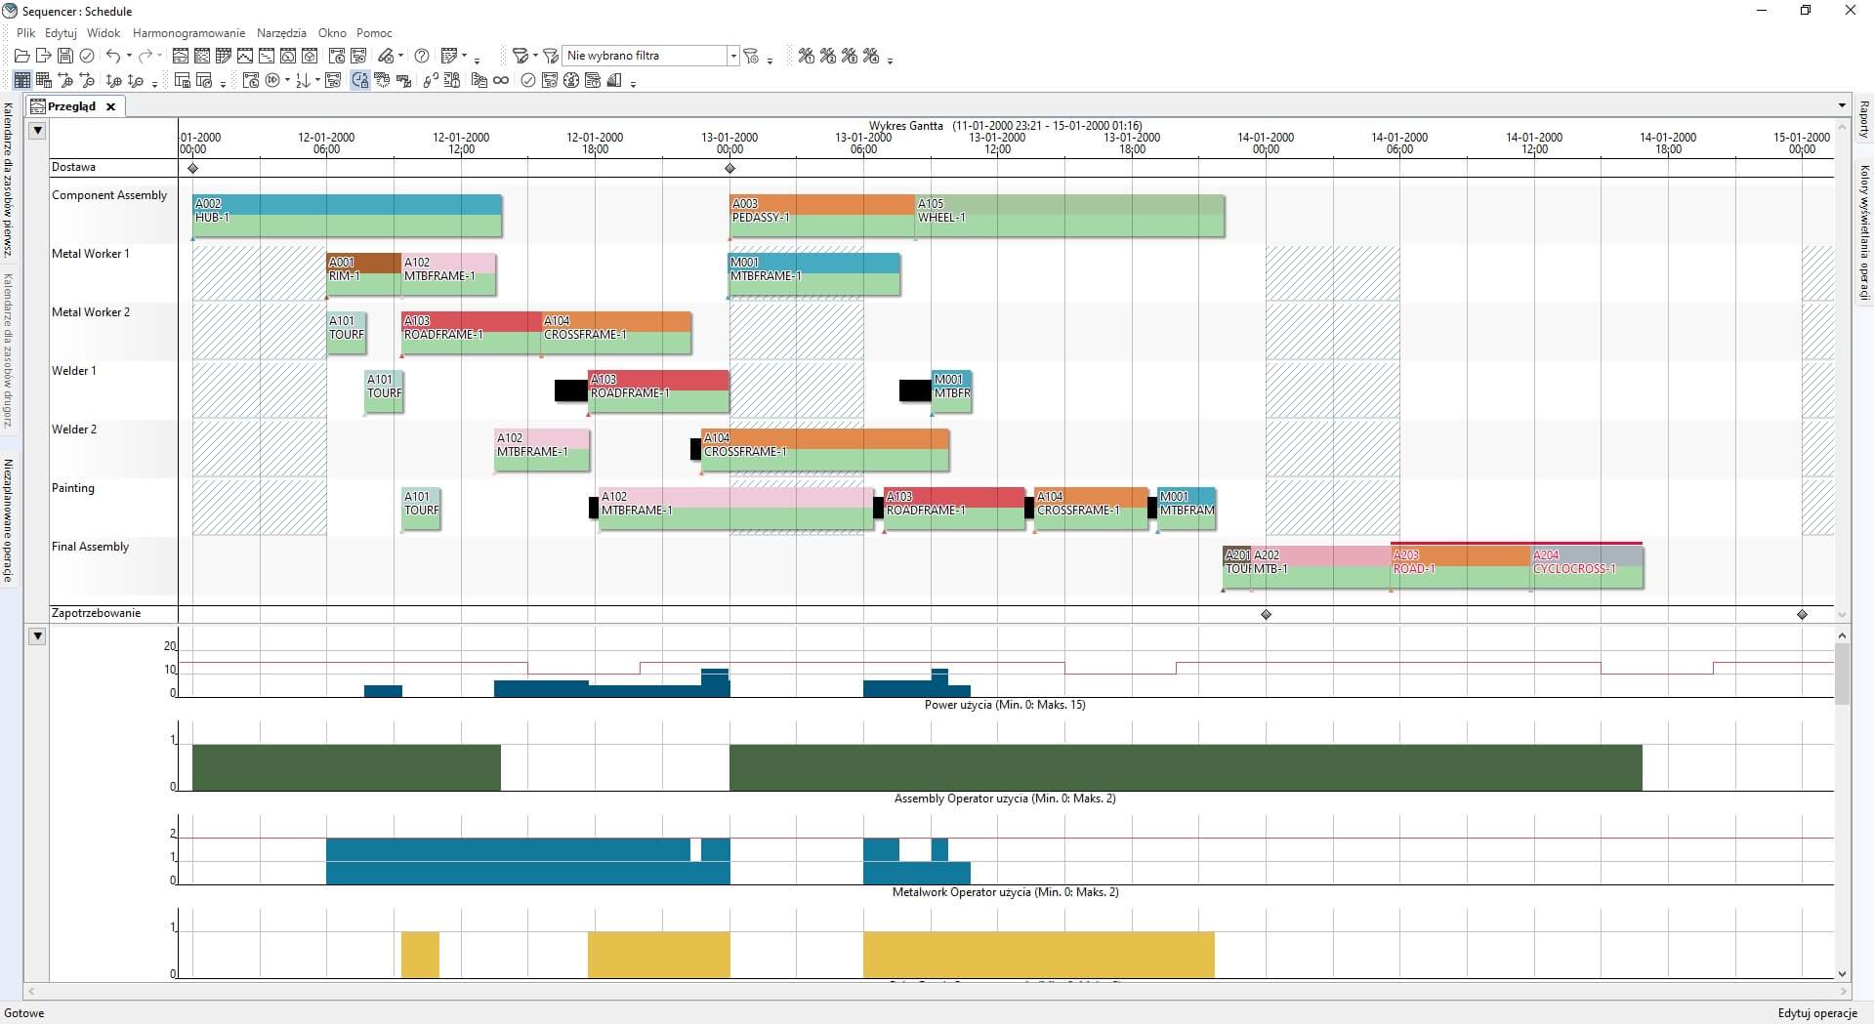The image size is (1874, 1024).
Task: Open the Narzędzia menu
Action: (x=281, y=33)
